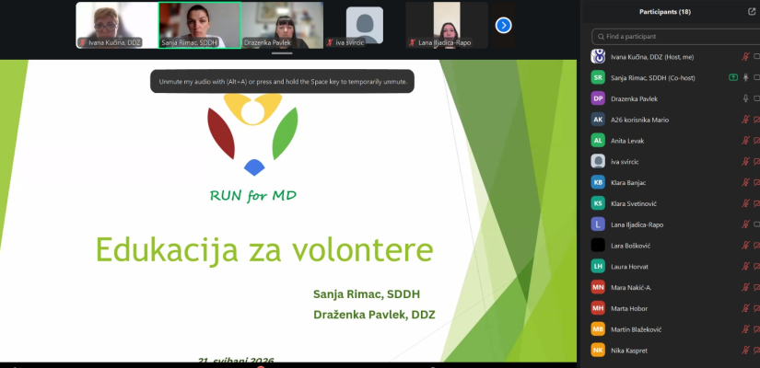Click the KB avatar of Klara Banjac
This screenshot has width=760, height=368.
[598, 182]
